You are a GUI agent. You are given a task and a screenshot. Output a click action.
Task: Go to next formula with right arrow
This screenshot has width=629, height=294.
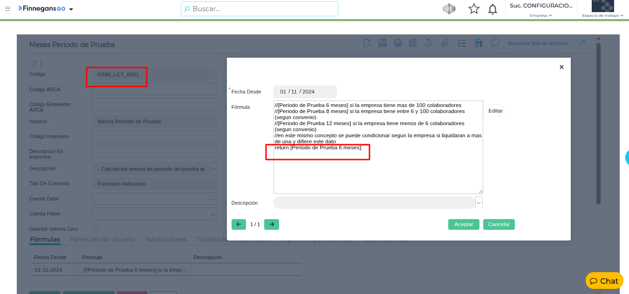tap(271, 224)
